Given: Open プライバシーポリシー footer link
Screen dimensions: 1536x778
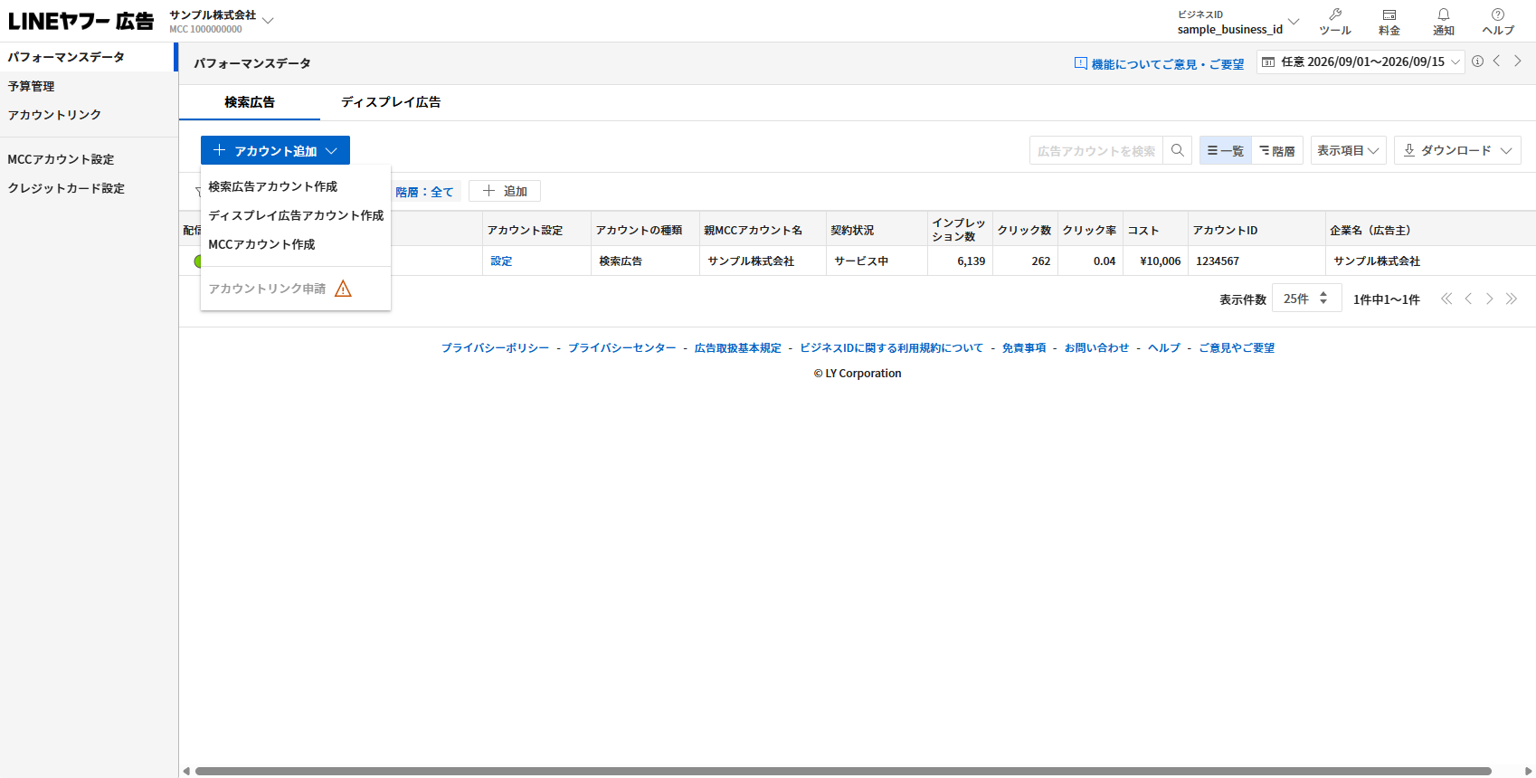Looking at the screenshot, I should pyautogui.click(x=495, y=347).
